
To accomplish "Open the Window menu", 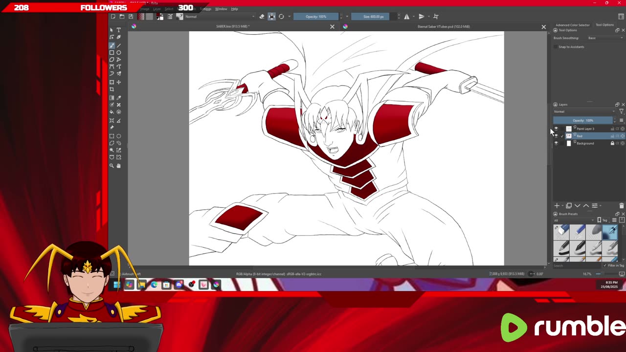I will pyautogui.click(x=221, y=9).
